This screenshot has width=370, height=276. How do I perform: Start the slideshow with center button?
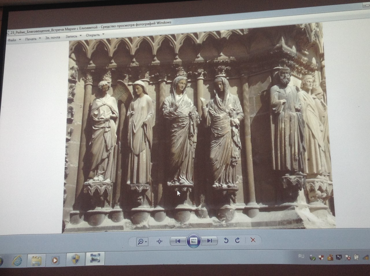194,240
